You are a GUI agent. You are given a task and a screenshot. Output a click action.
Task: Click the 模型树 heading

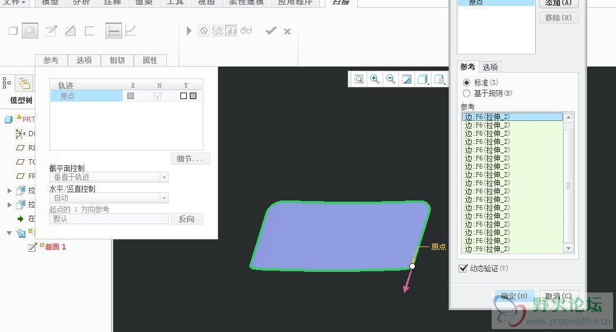pyautogui.click(x=21, y=101)
